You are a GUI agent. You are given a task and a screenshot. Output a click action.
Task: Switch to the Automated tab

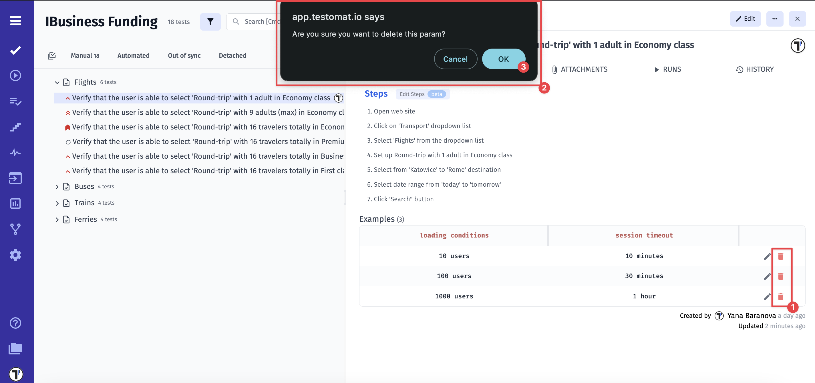click(133, 56)
